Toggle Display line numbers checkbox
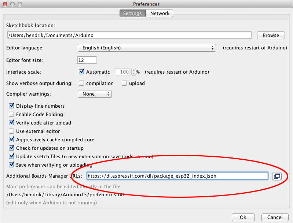Viewport: 293px width, 223px height. (x=11, y=106)
